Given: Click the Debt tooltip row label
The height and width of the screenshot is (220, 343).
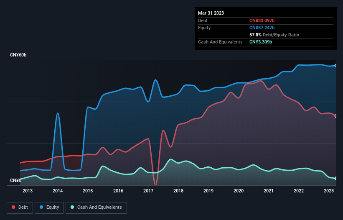Looking at the screenshot, I should [x=203, y=20].
